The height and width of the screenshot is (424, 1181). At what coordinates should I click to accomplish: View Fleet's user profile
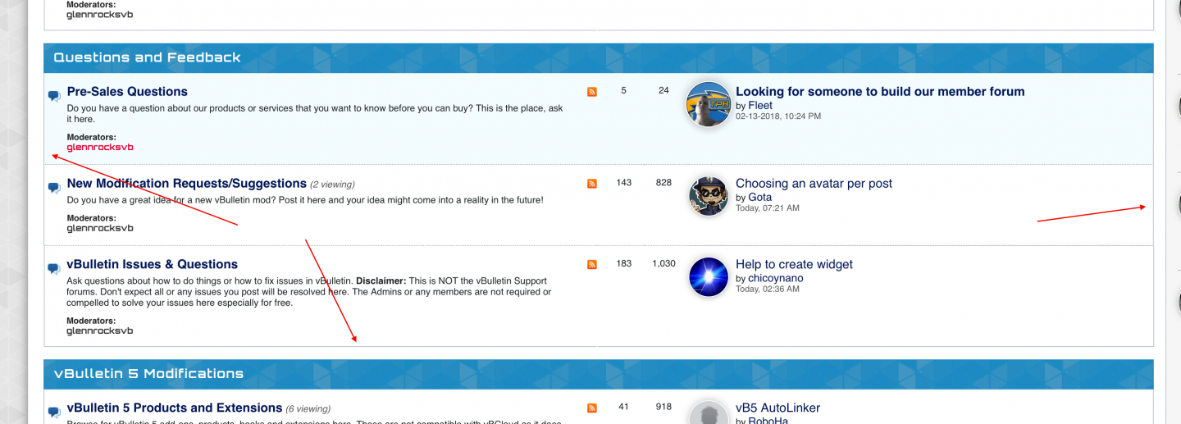(x=760, y=106)
